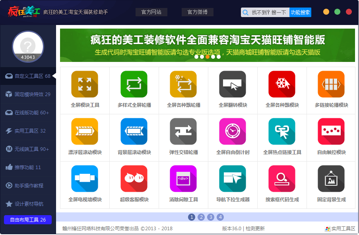
Task: Click the search input field
Action: click(x=269, y=13)
